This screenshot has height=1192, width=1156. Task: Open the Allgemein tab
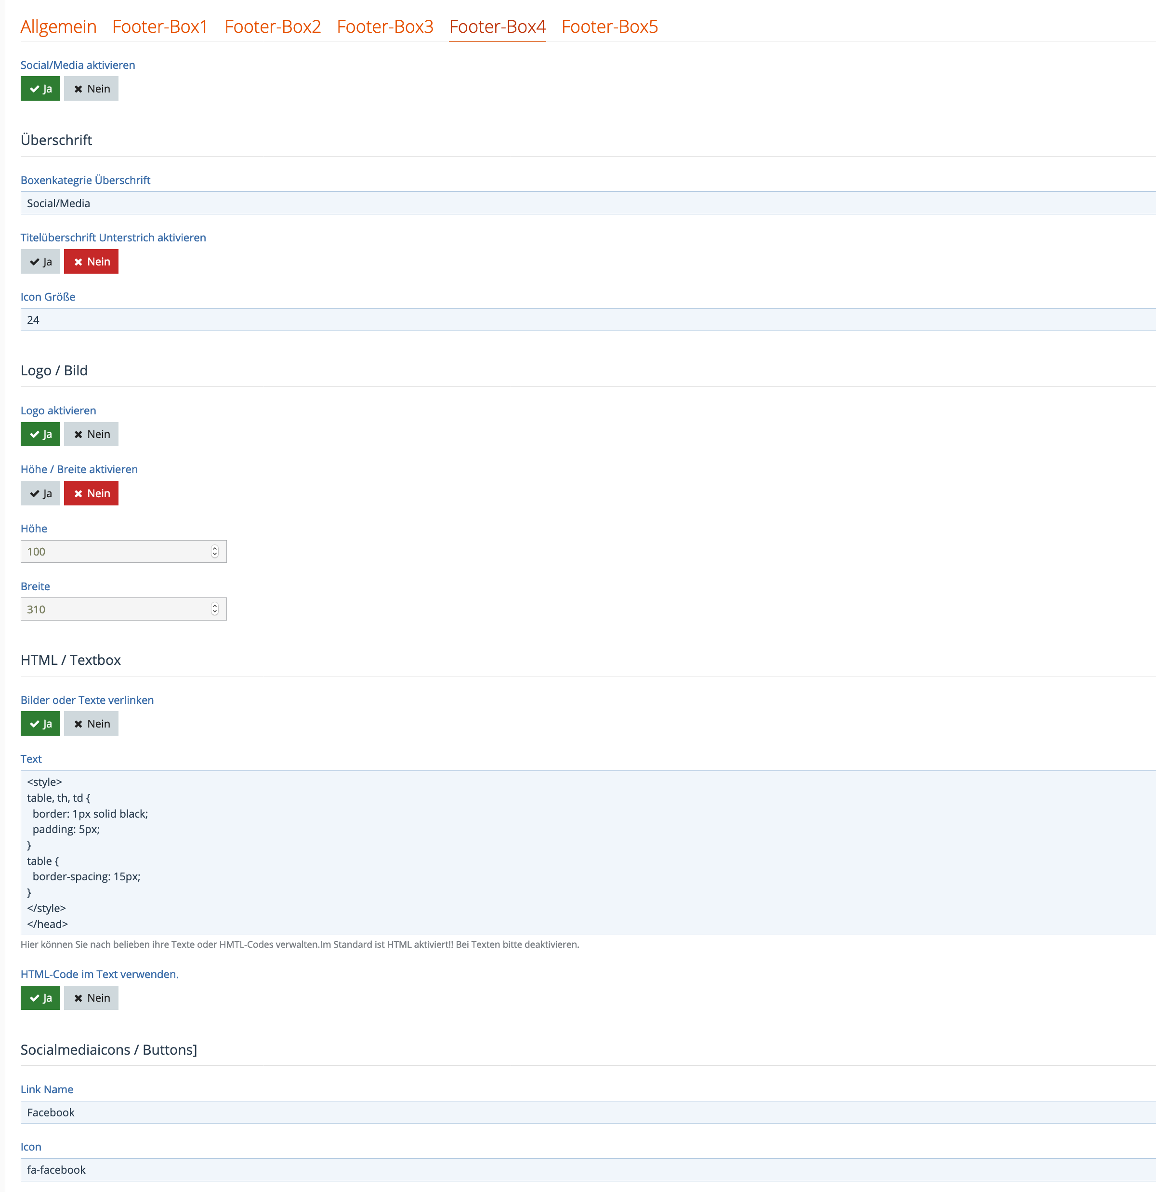[58, 27]
